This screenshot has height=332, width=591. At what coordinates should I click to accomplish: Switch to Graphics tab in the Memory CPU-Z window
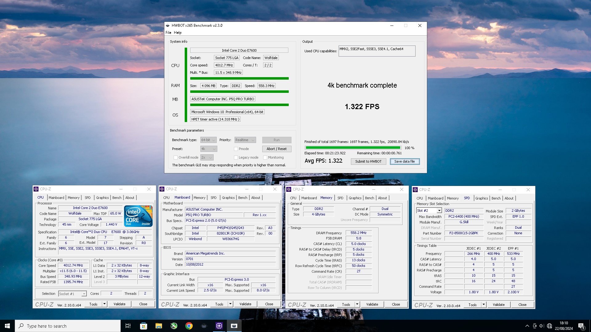[355, 198]
